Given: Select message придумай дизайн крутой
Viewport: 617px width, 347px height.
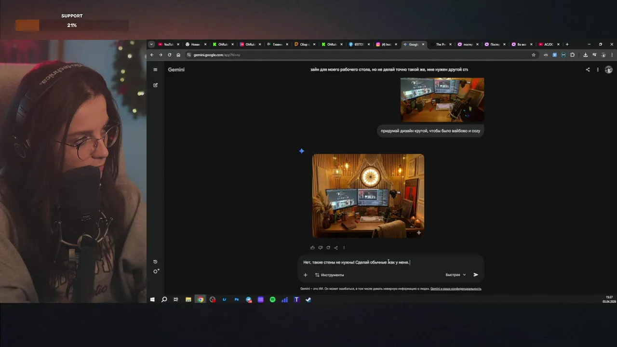Looking at the screenshot, I should [x=430, y=131].
